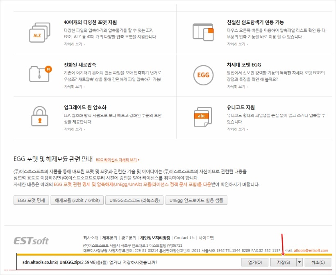This screenshot has height=275, width=336.
Task: Open 자세히 보기 under 40여개의 다양한 포맷 지원
Action: (74, 44)
